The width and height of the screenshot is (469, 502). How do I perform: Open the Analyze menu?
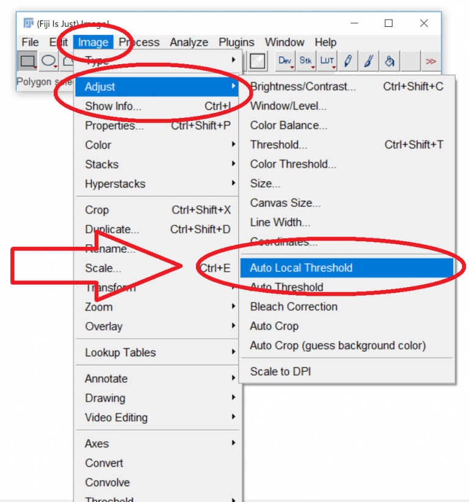pos(189,42)
